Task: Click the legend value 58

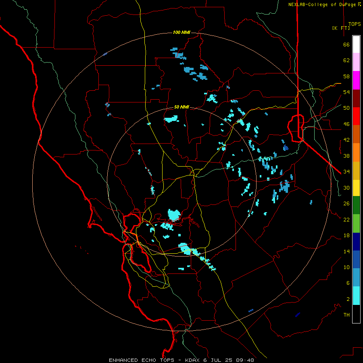Action: (346, 76)
